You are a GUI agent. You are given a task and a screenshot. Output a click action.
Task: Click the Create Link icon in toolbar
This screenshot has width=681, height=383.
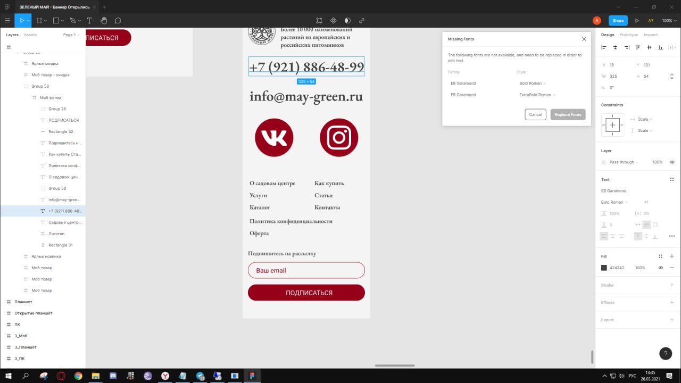click(362, 21)
